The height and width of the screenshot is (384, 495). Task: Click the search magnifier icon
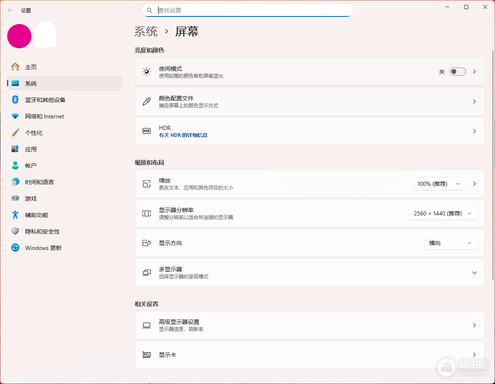coord(149,10)
